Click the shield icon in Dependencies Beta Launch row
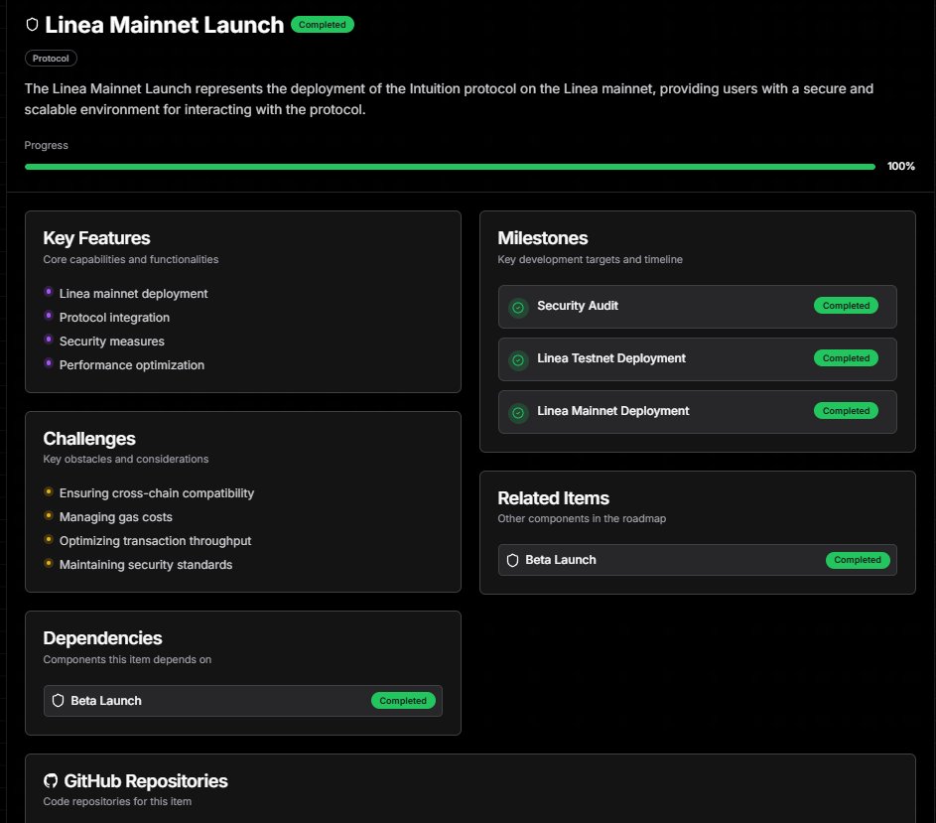This screenshot has width=936, height=823. click(58, 701)
